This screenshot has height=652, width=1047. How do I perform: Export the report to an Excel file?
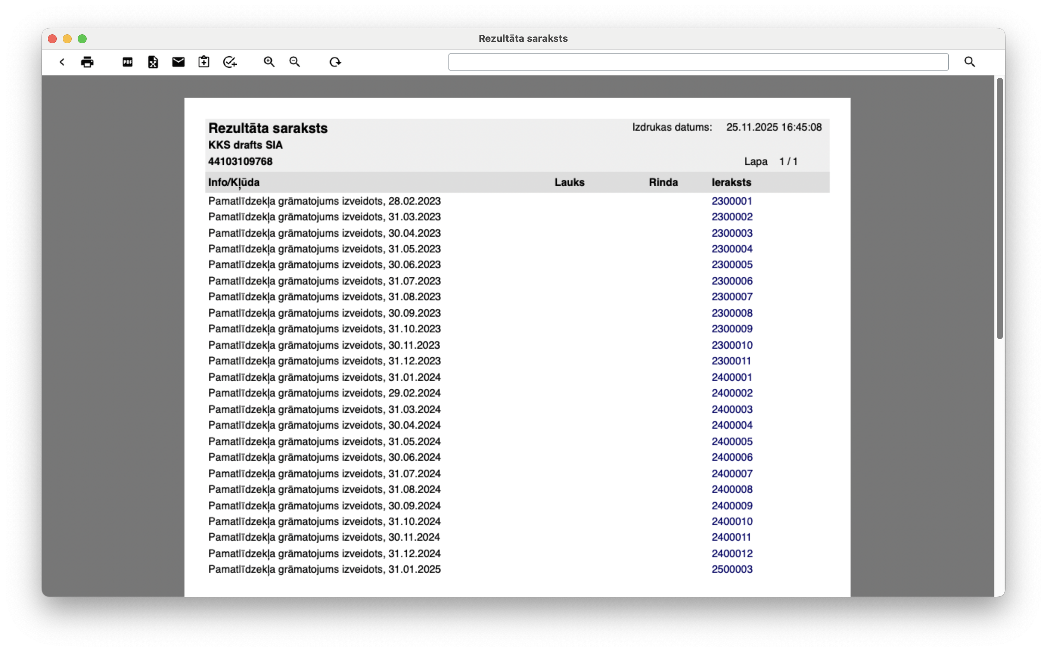point(153,62)
